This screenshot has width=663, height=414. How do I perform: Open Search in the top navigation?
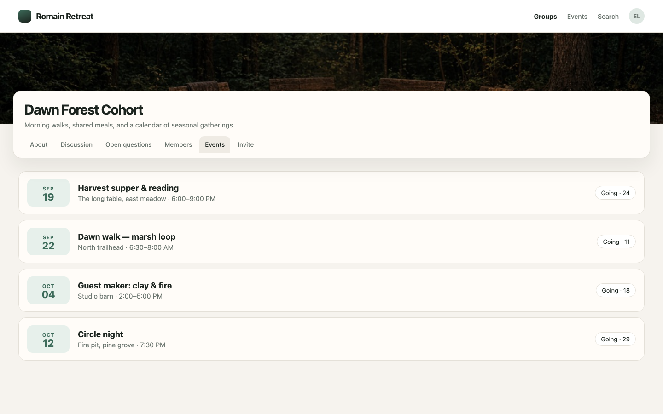[x=608, y=17]
